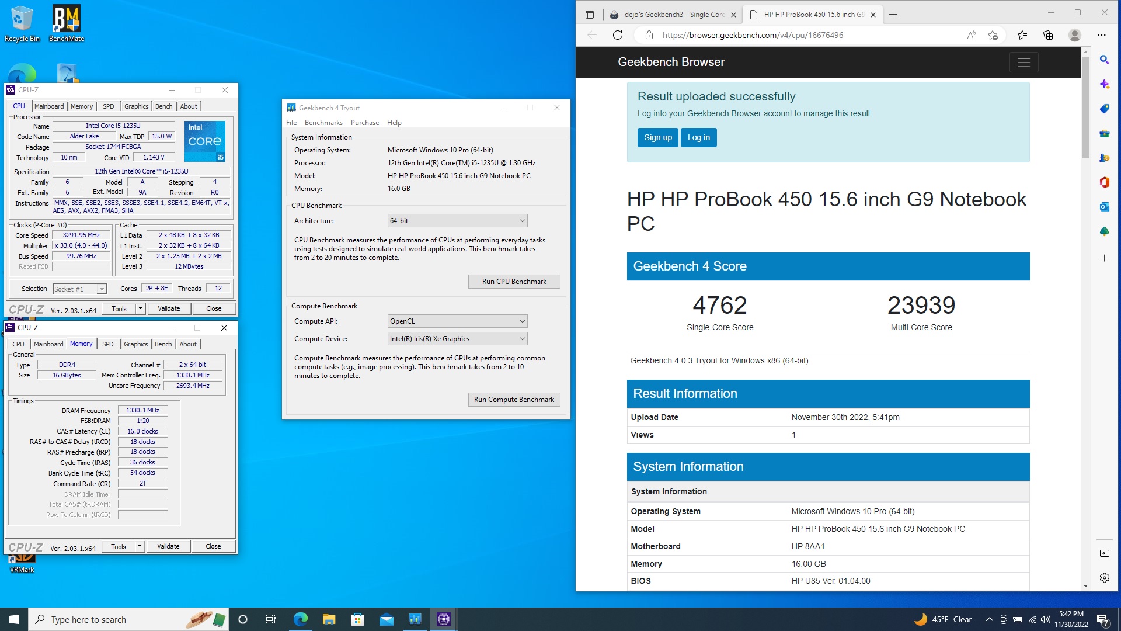Open the hamburger menu on Geekbench Browser
1121x631 pixels.
click(x=1023, y=63)
